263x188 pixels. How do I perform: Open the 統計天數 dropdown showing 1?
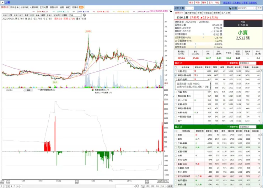(189, 8)
